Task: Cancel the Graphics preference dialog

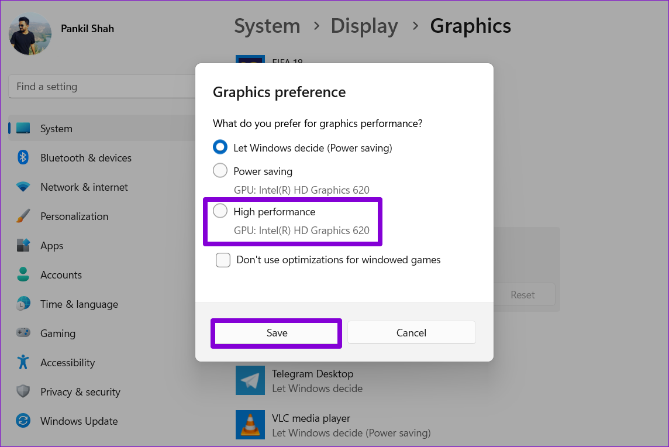Action: pyautogui.click(x=411, y=333)
